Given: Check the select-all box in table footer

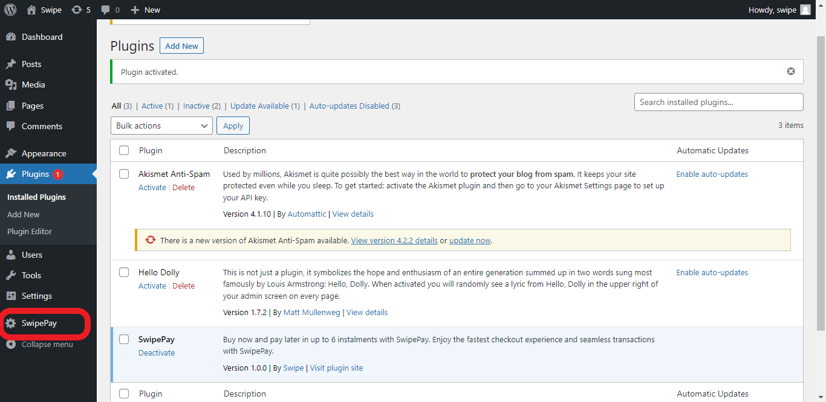Looking at the screenshot, I should point(124,394).
